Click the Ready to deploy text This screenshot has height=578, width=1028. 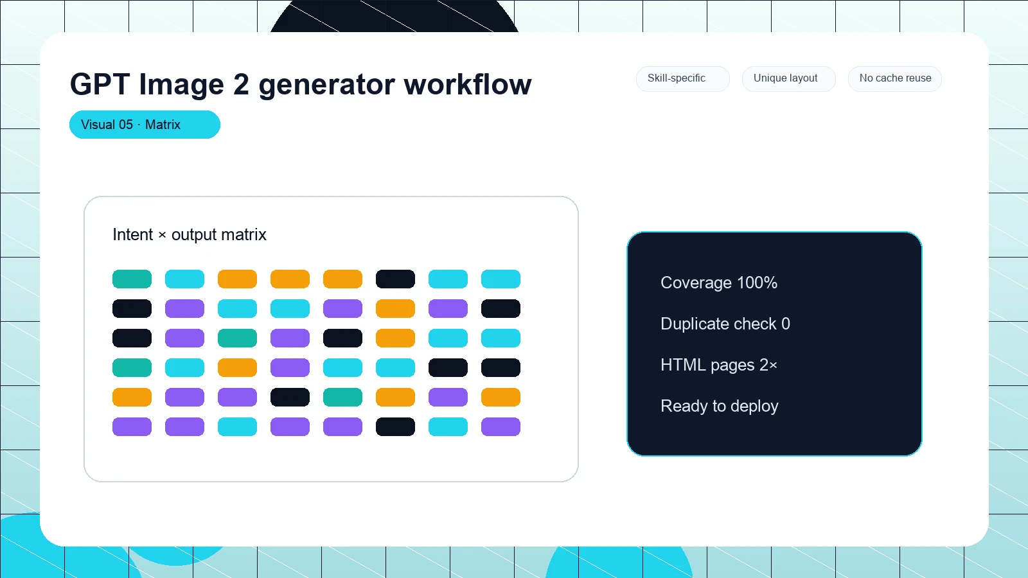pos(720,406)
